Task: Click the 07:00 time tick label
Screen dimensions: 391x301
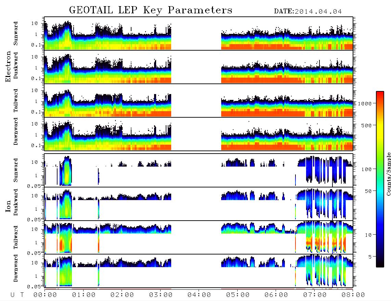Action: click(x=315, y=295)
